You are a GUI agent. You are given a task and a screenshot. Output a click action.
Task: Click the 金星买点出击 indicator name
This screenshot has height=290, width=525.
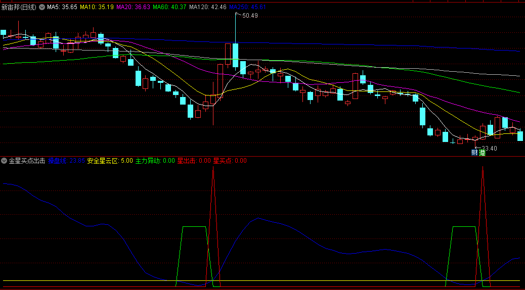click(x=27, y=161)
